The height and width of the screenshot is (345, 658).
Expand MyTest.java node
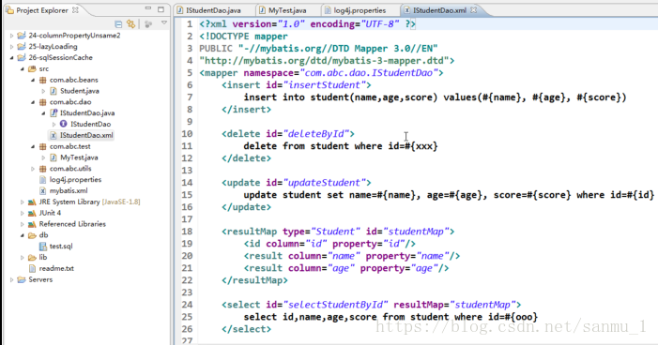[x=43, y=157]
